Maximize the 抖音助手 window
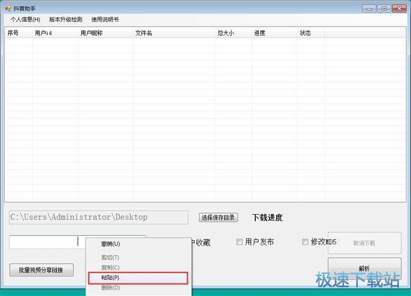411x296 pixels. click(384, 9)
